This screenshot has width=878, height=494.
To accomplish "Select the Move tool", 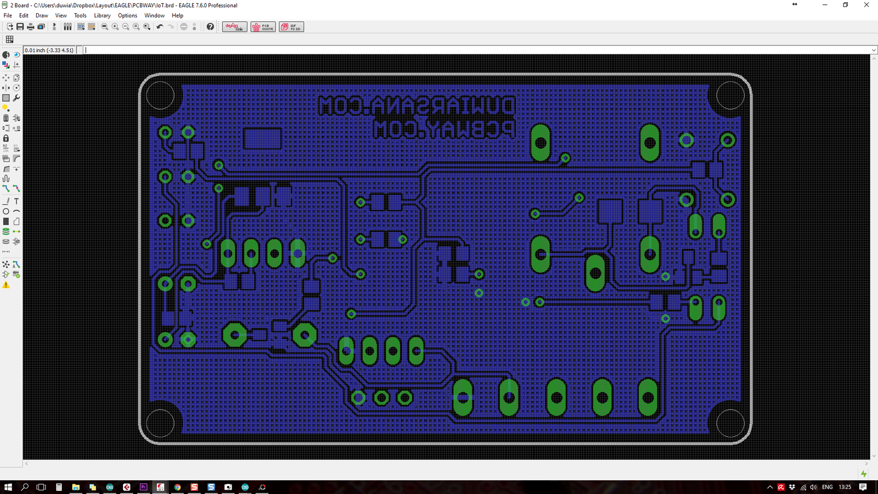I will [6, 77].
